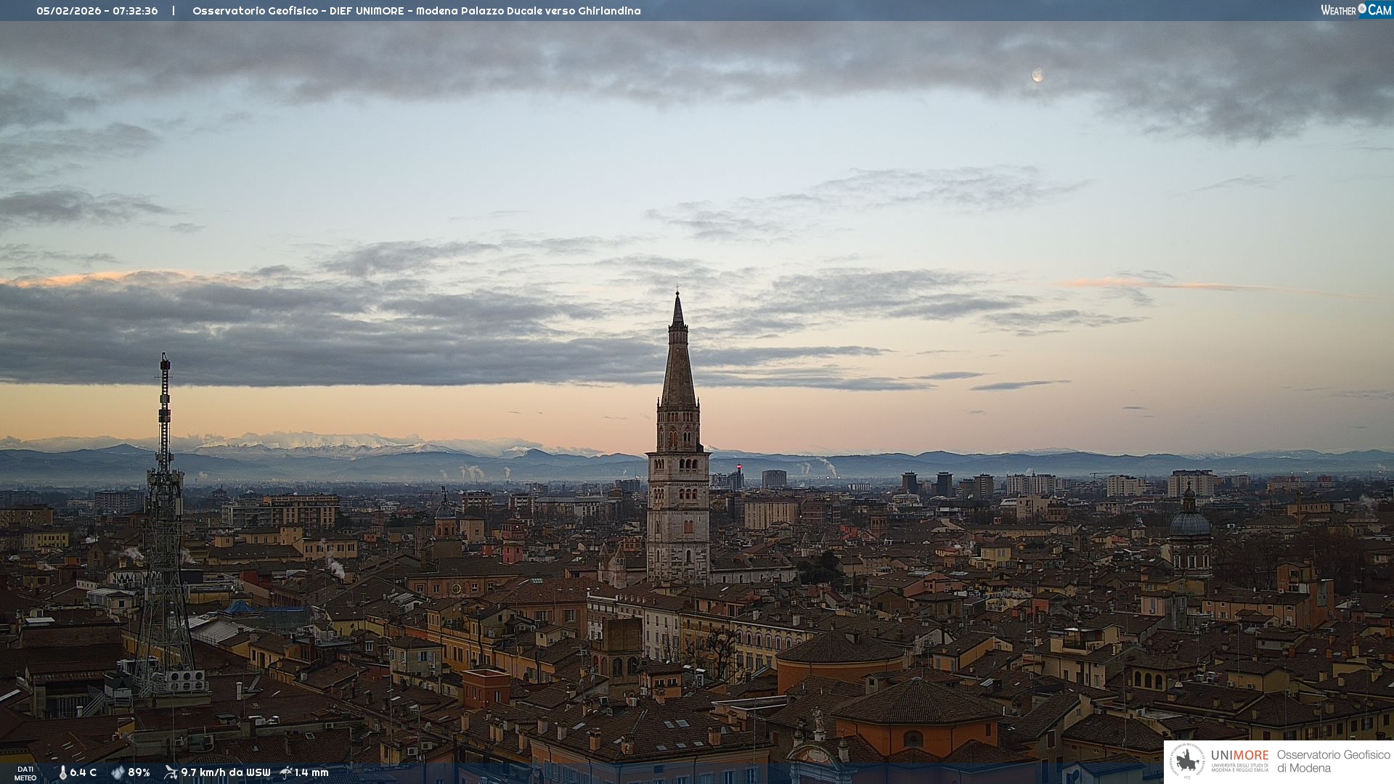
Task: Click the 1.4 mm rainfall value
Action: click(x=311, y=772)
